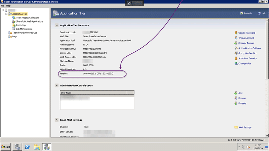Click the Alert Settings envelope icon

coord(236,128)
